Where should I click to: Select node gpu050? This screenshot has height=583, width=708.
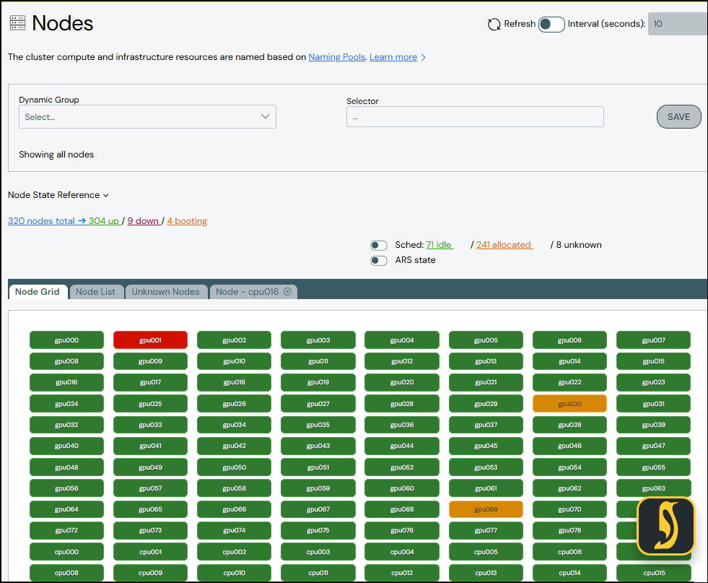tap(235, 467)
